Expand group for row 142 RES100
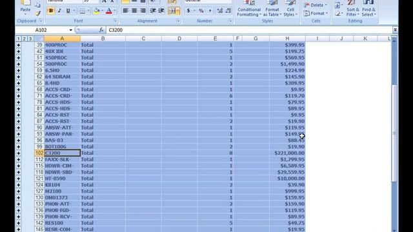 coord(19,223)
